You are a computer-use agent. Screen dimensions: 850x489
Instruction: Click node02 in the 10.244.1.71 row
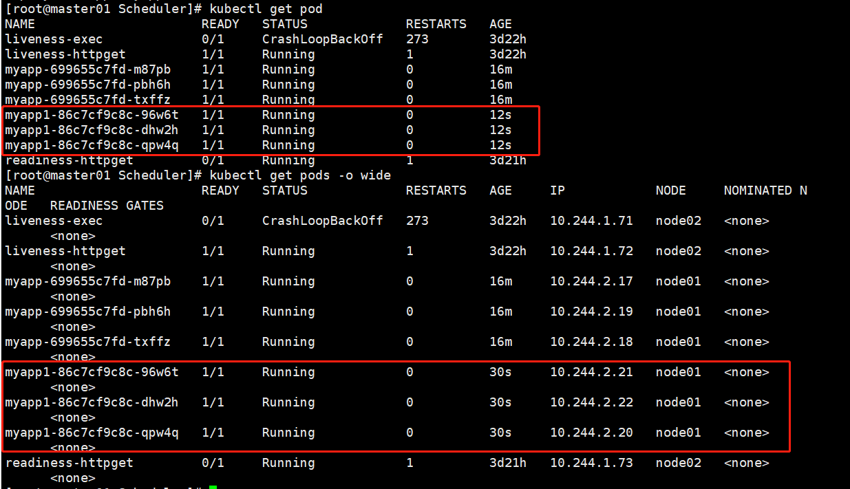[x=678, y=221]
